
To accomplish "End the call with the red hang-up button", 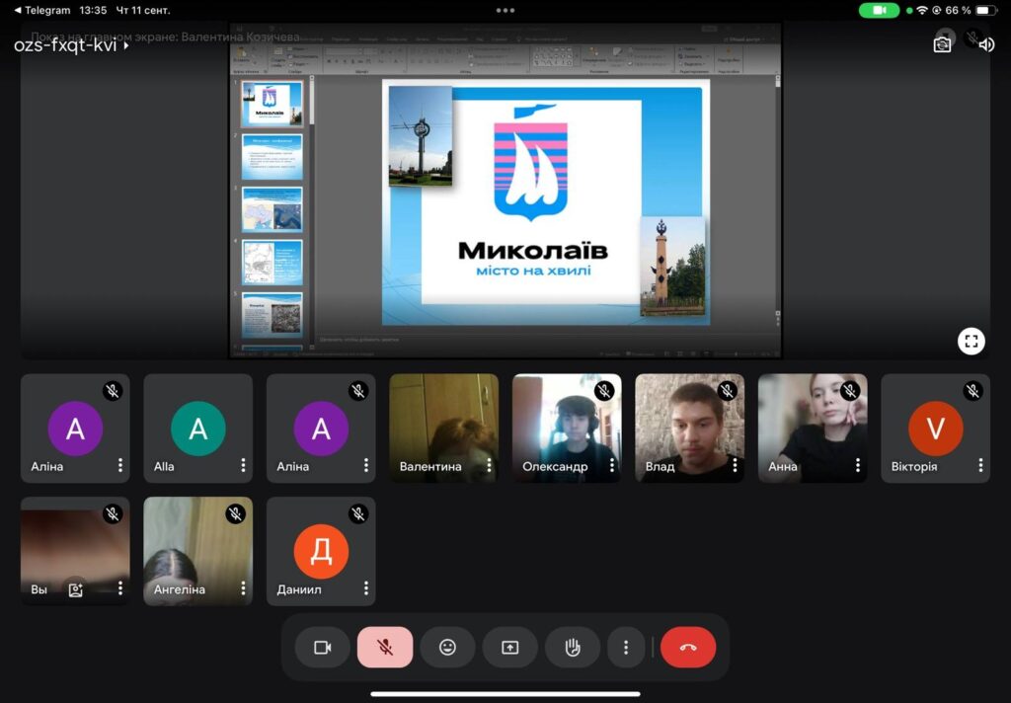I will [x=688, y=647].
